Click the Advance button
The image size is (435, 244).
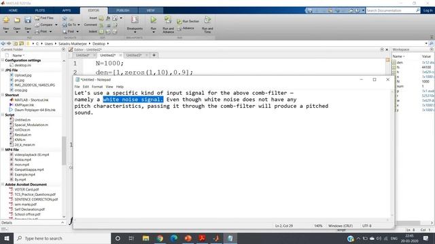click(186, 28)
